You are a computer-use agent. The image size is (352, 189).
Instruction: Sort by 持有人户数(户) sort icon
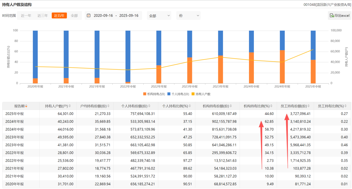pos(70,106)
